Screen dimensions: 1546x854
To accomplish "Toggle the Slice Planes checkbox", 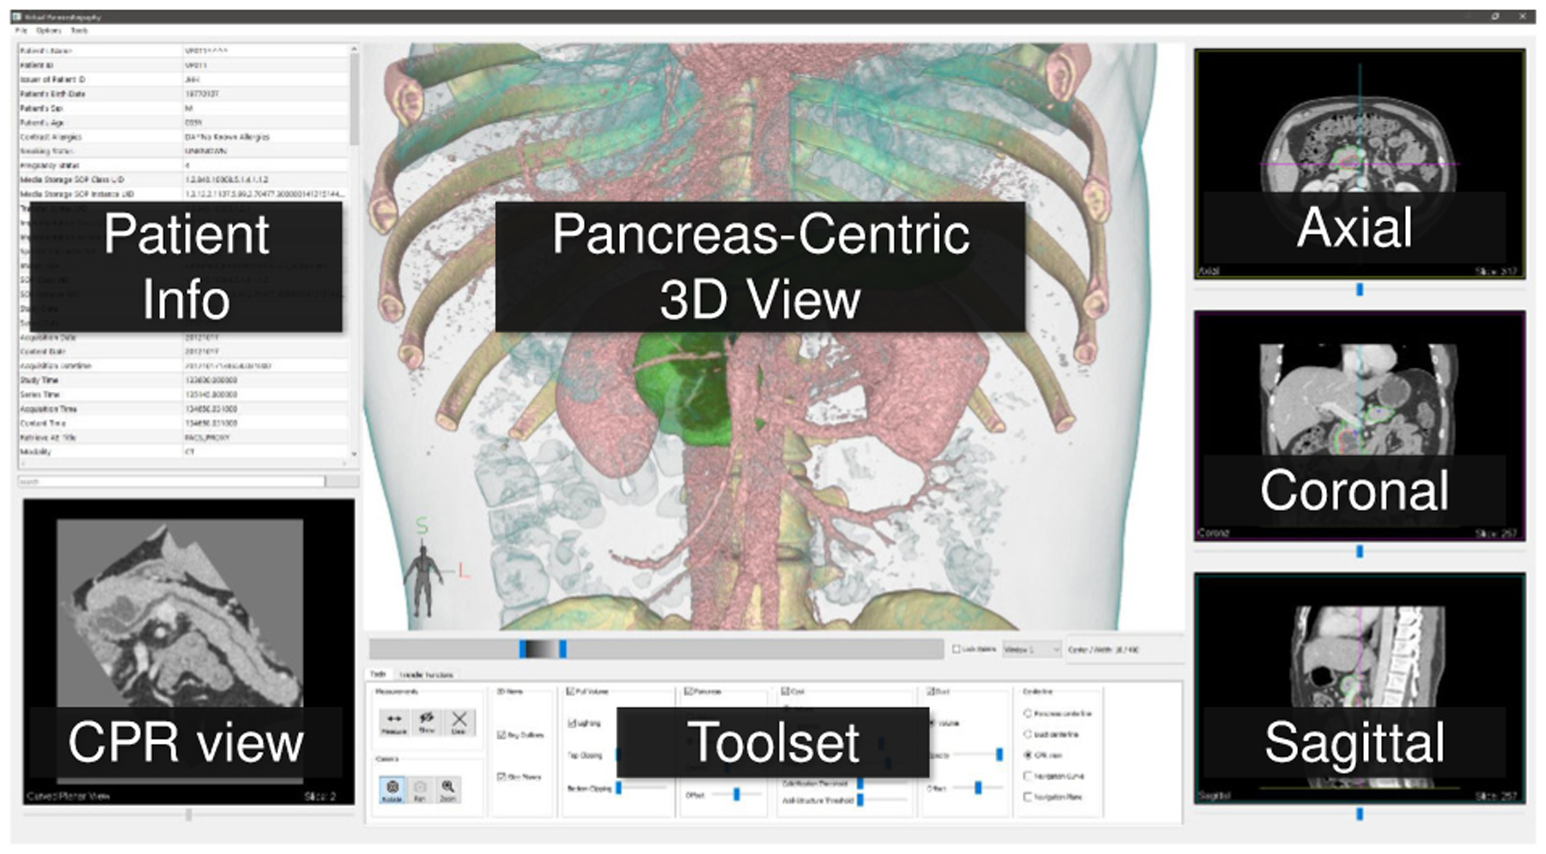I will pos(502,777).
